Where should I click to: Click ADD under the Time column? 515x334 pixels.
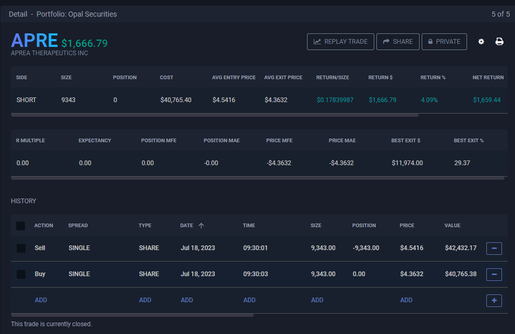tap(249, 300)
